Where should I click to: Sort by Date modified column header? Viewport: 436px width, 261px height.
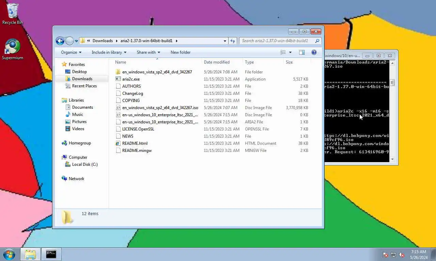[x=222, y=62]
